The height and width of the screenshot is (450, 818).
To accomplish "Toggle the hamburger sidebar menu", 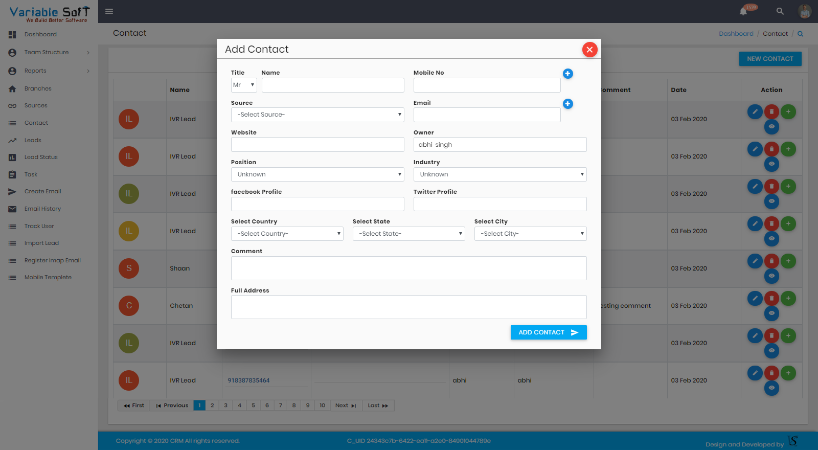I will pyautogui.click(x=109, y=11).
